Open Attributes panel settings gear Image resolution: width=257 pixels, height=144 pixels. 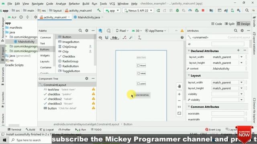242,30
